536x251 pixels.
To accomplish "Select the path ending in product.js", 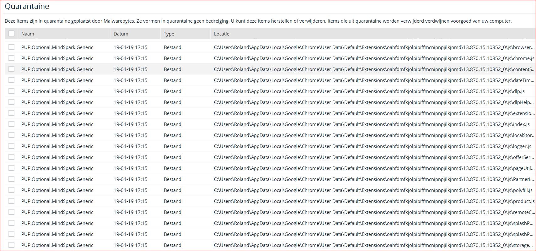I will click(374, 201).
